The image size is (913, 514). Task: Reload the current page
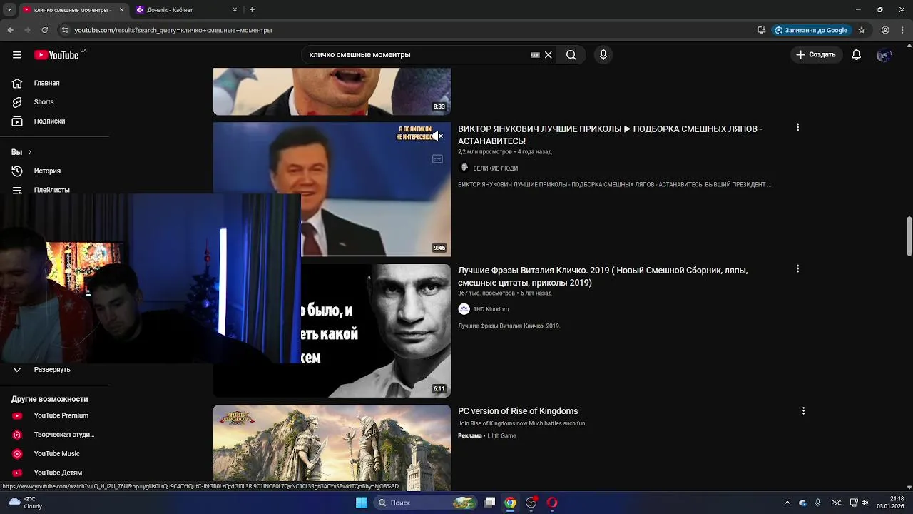point(45,30)
